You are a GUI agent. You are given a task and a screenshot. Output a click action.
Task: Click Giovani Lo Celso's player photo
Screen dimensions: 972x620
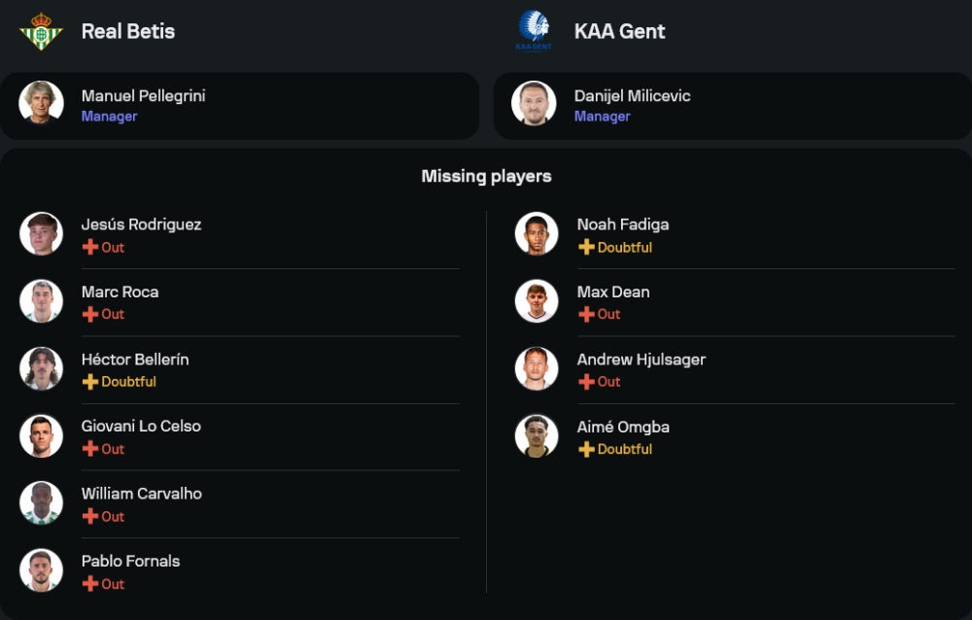(x=41, y=435)
